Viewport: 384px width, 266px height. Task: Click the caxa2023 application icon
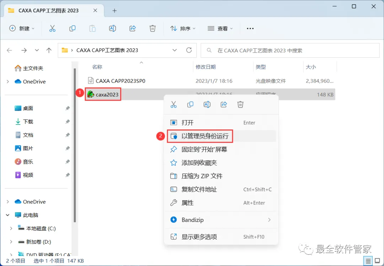pos(91,94)
